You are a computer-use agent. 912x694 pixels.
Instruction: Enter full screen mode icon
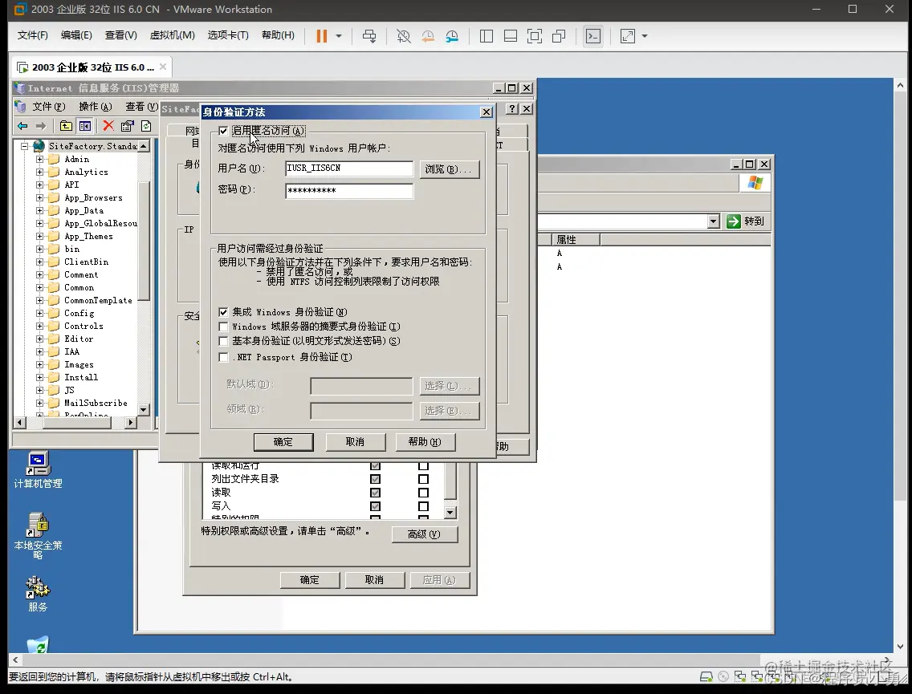tap(535, 36)
